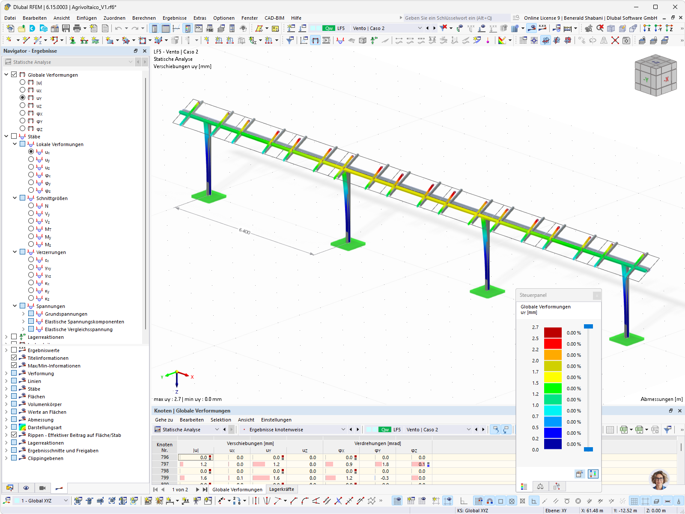This screenshot has width=685, height=514.
Task: Click table export spreadsheet icon
Action: coord(624,429)
